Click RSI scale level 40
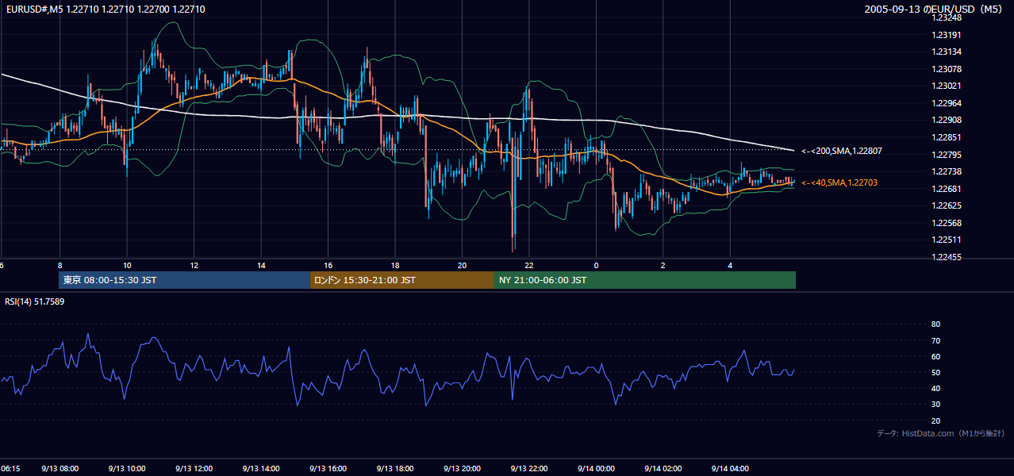 [935, 389]
